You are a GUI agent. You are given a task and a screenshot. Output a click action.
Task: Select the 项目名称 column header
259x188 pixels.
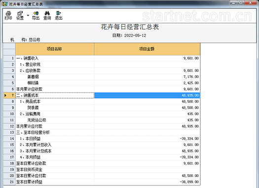[55, 49]
